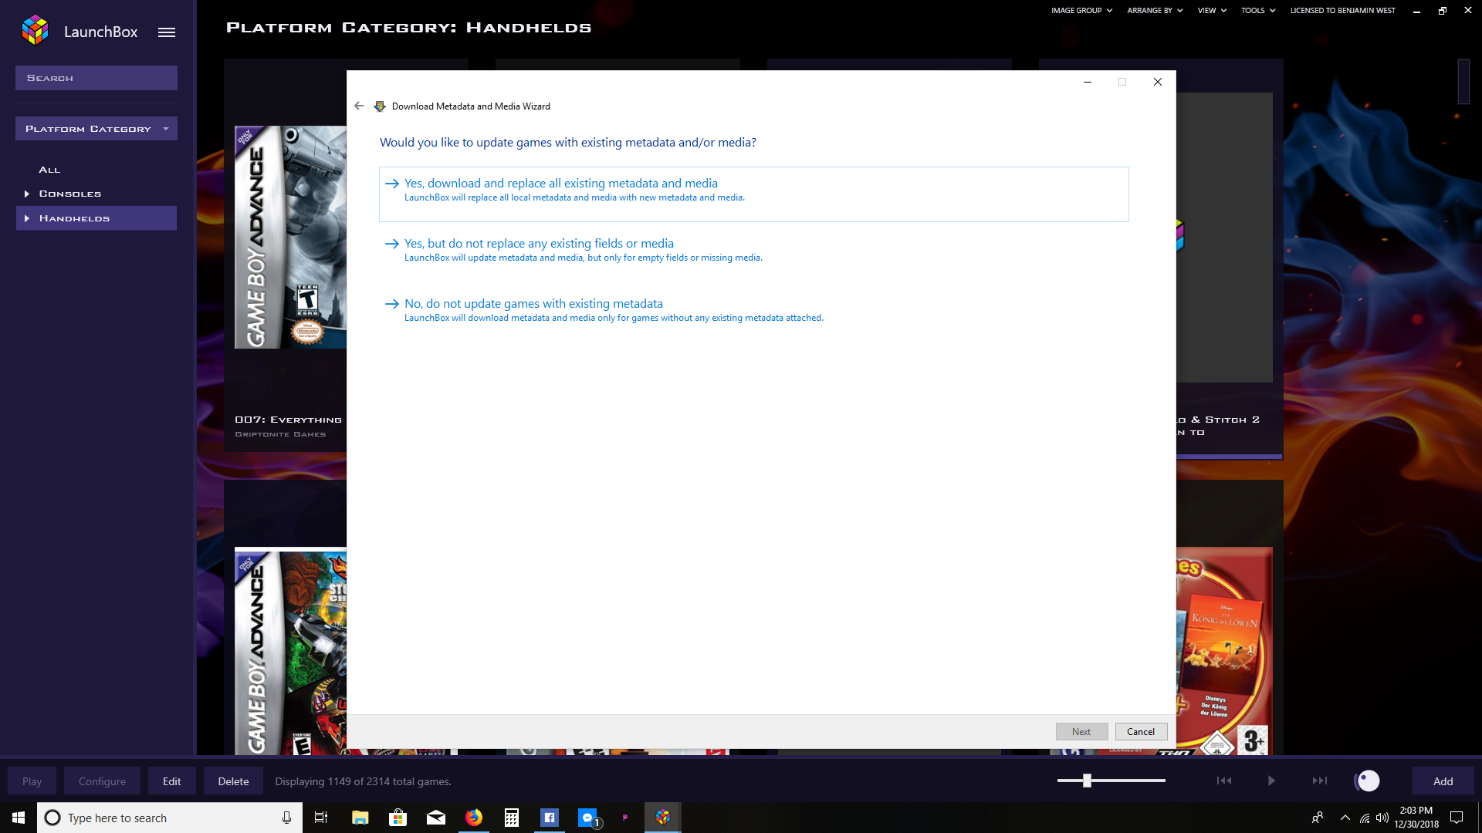Open Firefox from taskbar
The image size is (1482, 833).
tap(474, 818)
